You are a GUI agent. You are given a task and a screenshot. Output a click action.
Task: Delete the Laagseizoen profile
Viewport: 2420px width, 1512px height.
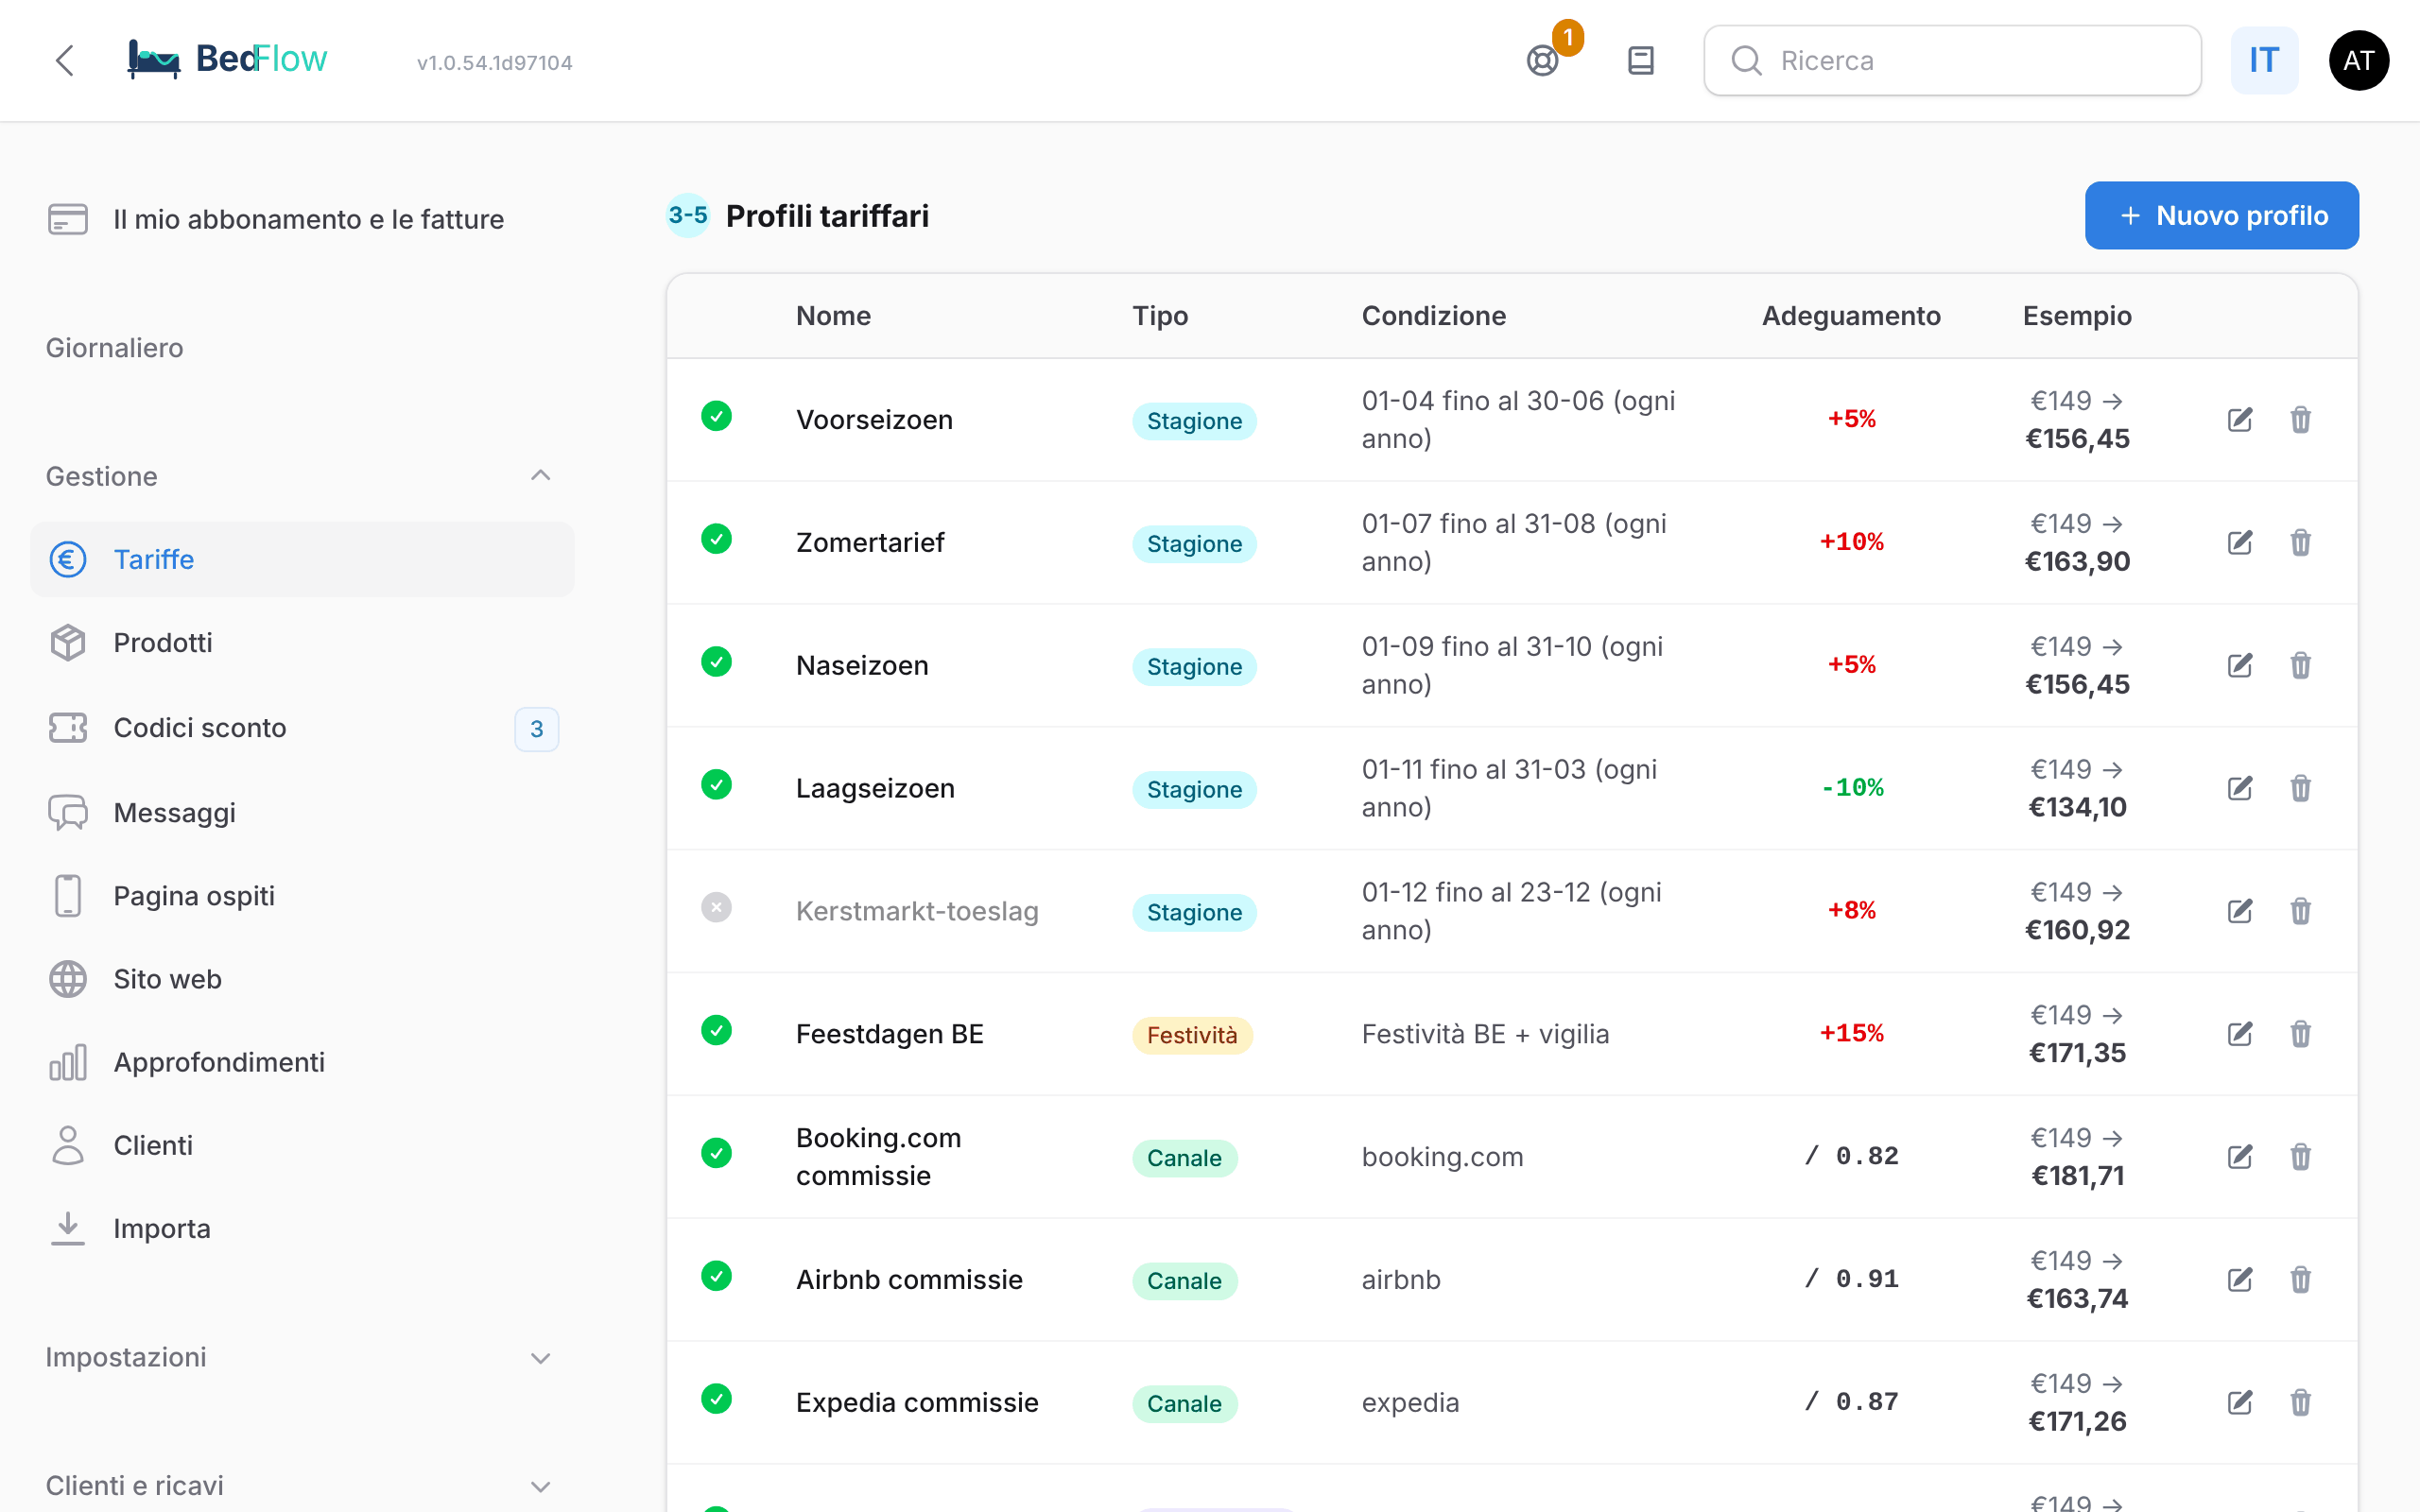point(2300,788)
